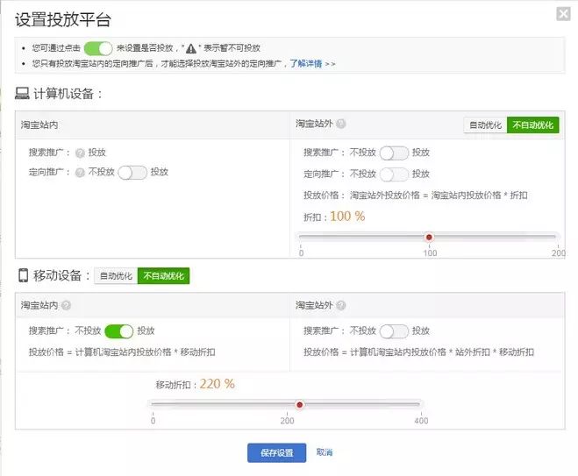
Task: Click help icon next to 定向推广 under 淘宝站内
Action: [x=80, y=173]
